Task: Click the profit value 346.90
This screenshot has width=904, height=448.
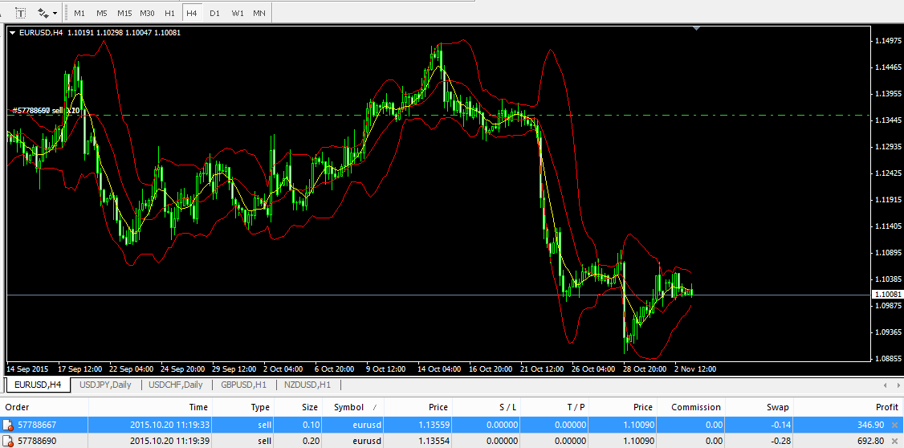Action: coord(870,425)
